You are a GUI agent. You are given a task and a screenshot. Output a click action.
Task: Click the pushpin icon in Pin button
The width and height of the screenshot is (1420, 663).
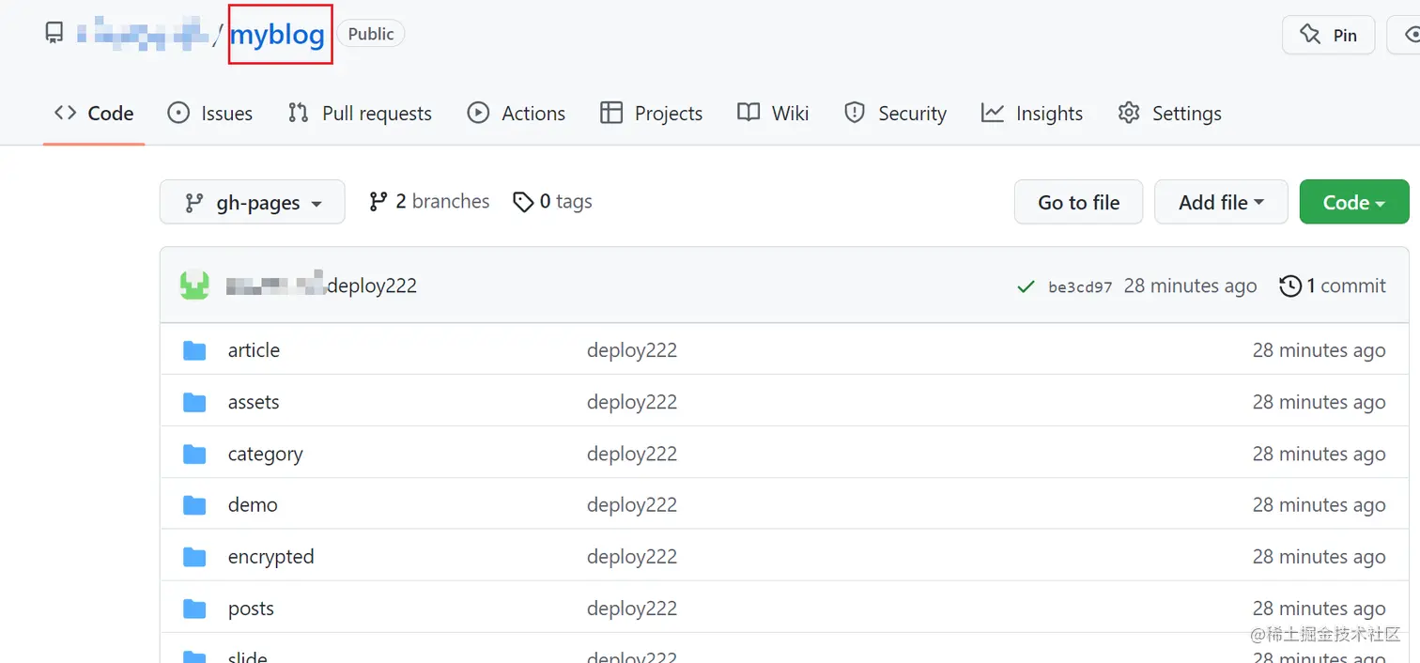[1310, 35]
